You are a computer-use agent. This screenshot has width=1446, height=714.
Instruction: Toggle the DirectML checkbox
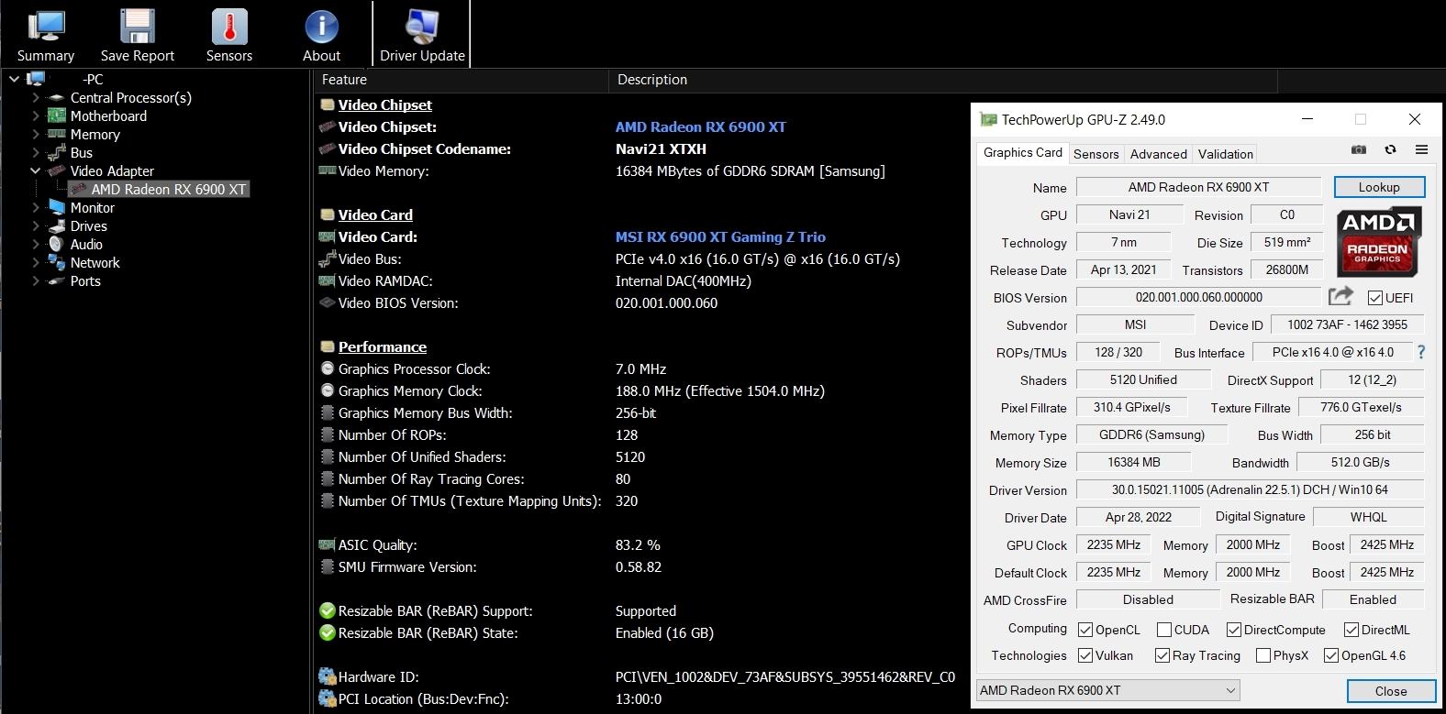tap(1351, 630)
